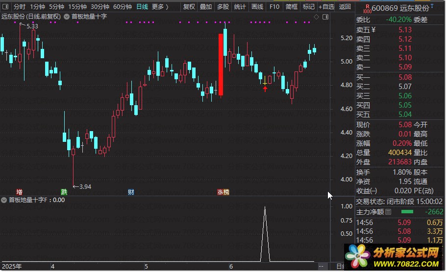This screenshot has width=447, height=272.
Task: Add stock via +自选 button
Action: click(x=326, y=6)
